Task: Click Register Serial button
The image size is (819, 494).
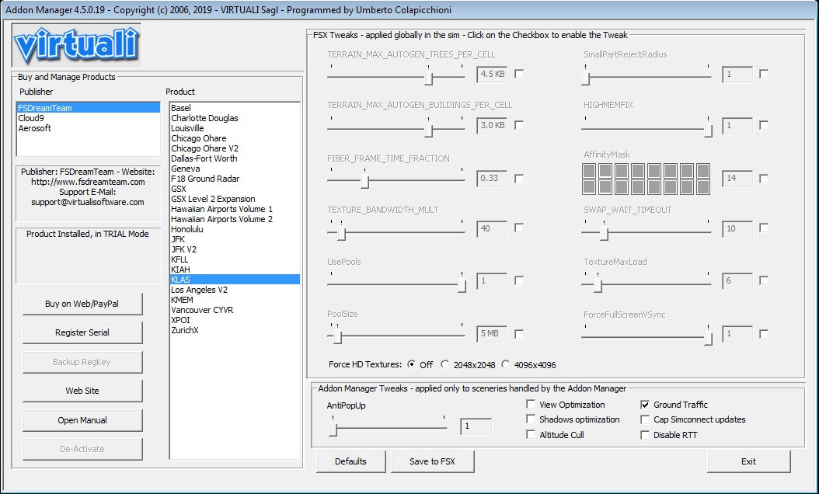Action: 82,332
